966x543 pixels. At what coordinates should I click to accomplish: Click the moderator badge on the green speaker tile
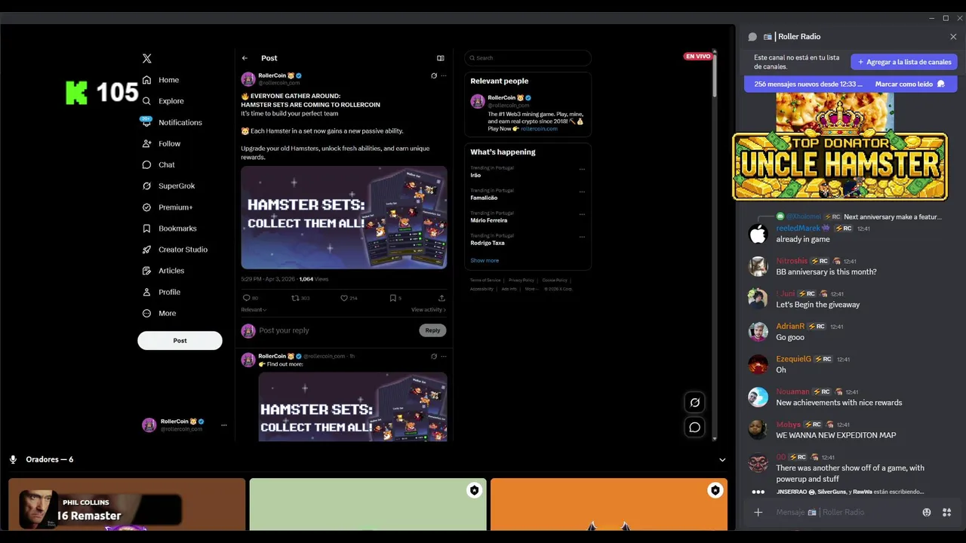(474, 490)
